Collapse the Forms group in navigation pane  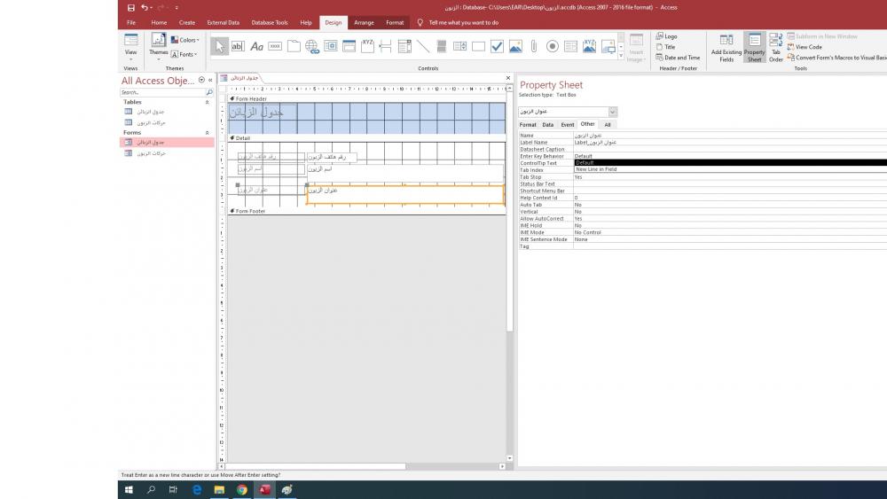coord(207,133)
